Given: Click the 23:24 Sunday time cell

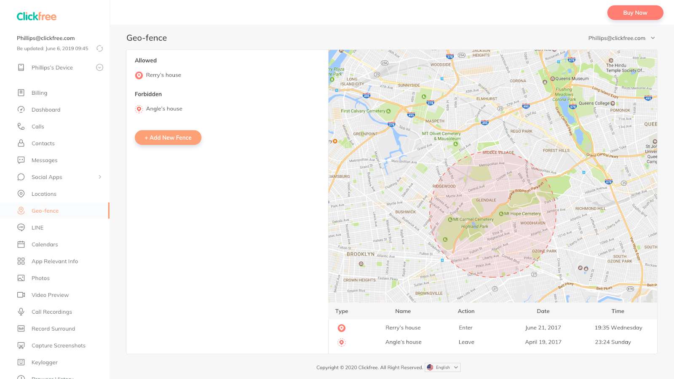Looking at the screenshot, I should 613,342.
